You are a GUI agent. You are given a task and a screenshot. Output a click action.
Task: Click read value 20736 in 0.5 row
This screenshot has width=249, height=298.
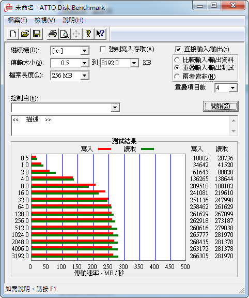point(225,158)
